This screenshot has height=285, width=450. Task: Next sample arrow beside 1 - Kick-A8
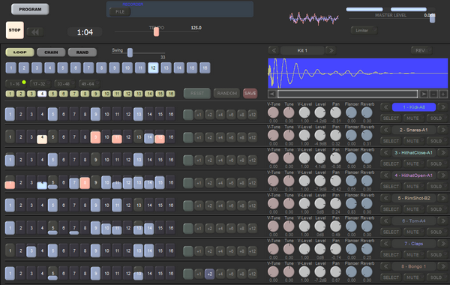tap(442, 107)
